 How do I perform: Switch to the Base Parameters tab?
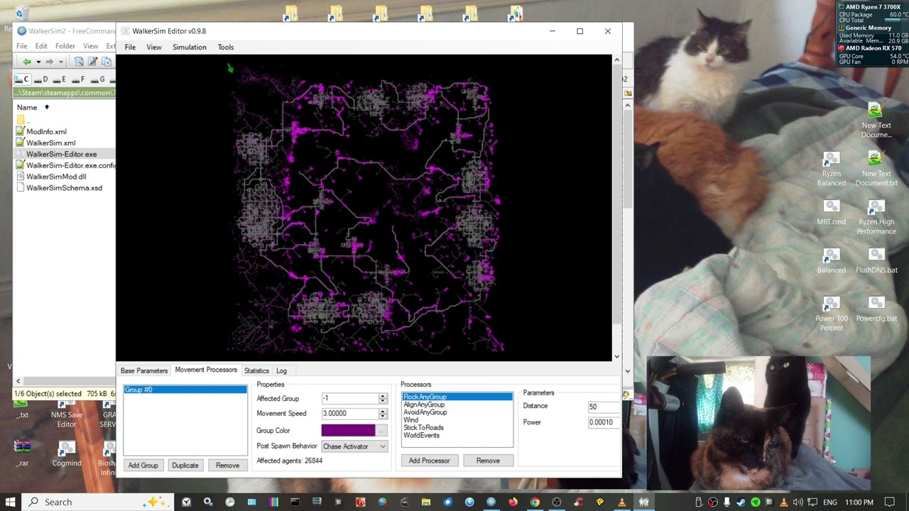[x=144, y=370]
